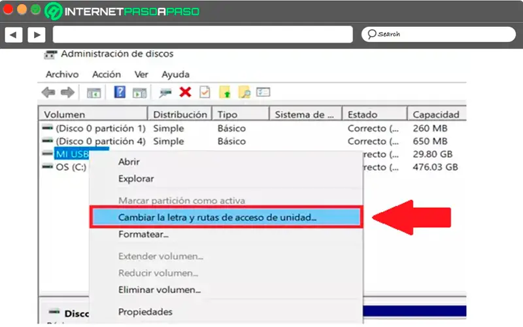Click the greyed Extender volumen... entry

[x=160, y=256]
